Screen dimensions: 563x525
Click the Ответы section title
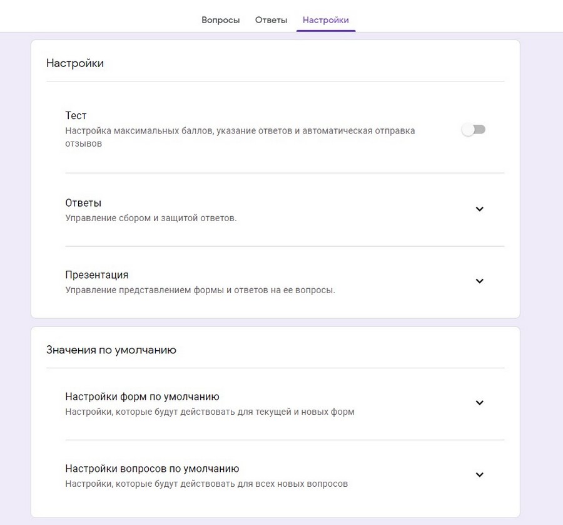click(81, 202)
